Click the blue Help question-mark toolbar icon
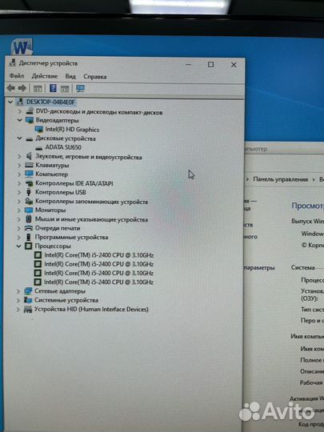 pos(53,88)
